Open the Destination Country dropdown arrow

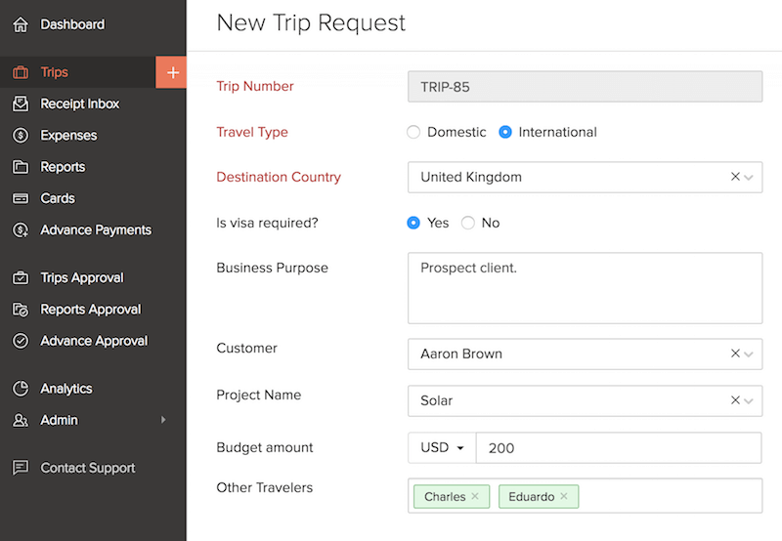[749, 178]
